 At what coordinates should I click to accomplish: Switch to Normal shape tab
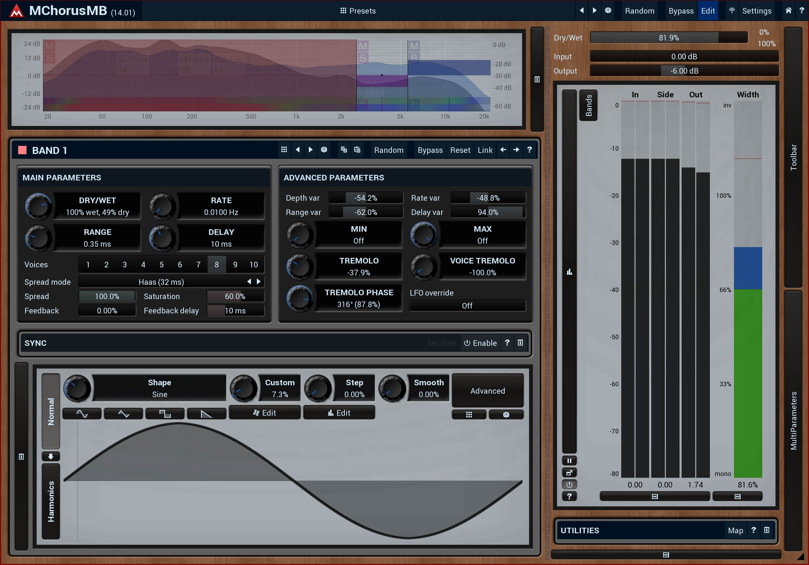51,411
